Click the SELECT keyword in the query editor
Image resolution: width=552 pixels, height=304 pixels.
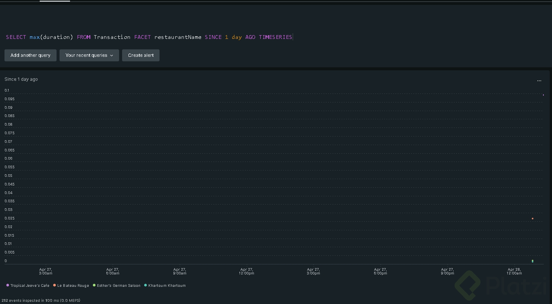(16, 37)
